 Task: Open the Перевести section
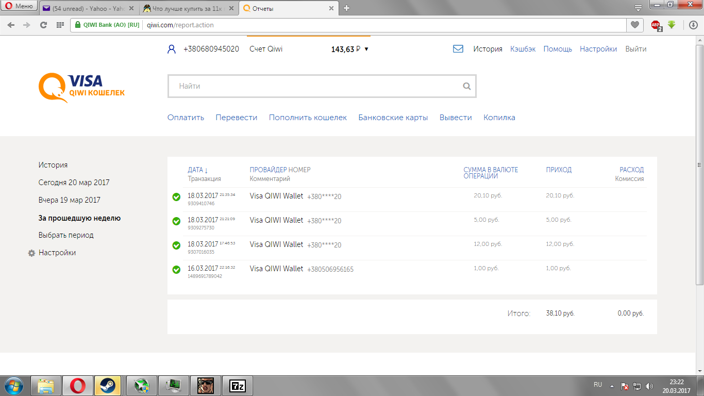coord(237,118)
